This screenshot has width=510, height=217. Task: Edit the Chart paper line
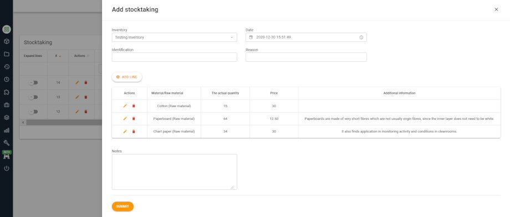(x=125, y=131)
